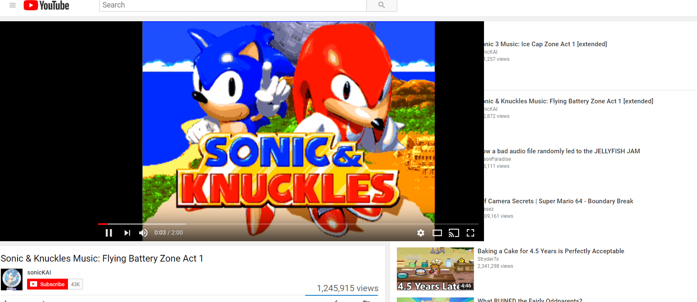Open the JELLYFISH JAM video
The height and width of the screenshot is (302, 697).
[562, 151]
